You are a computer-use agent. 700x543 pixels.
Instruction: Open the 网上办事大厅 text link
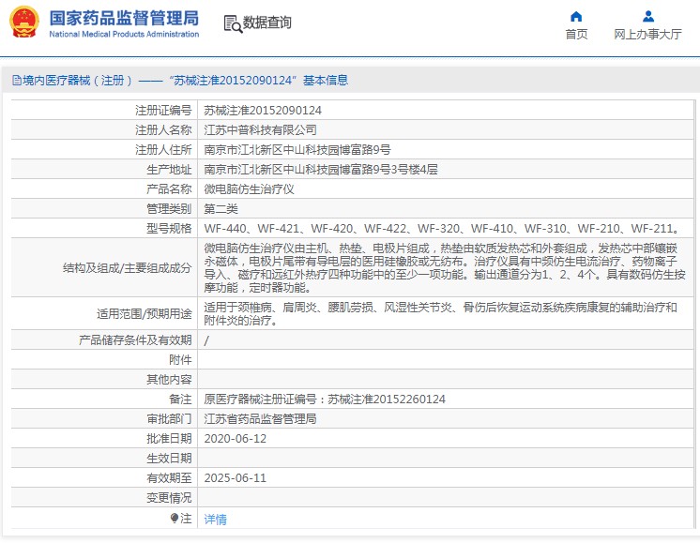647,35
